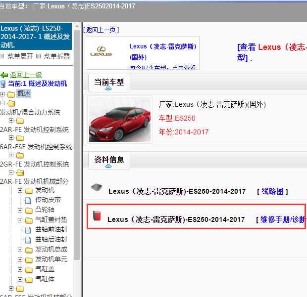Click the document icon beside 曲轴前油封
Viewport: 307px width, 297px height.
[x=28, y=230]
